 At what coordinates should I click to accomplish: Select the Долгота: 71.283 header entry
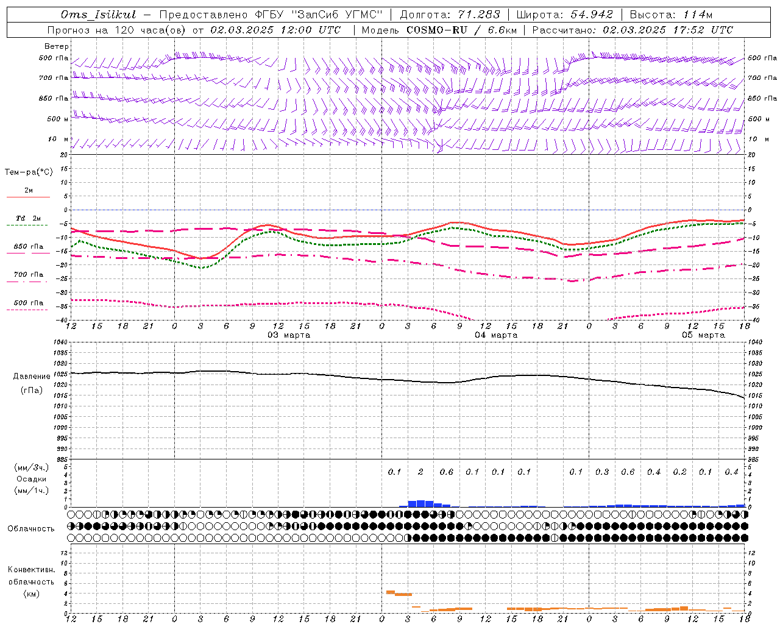[450, 15]
